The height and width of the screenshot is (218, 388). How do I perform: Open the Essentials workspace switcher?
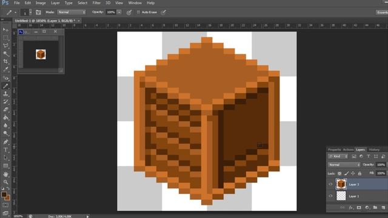(x=382, y=12)
